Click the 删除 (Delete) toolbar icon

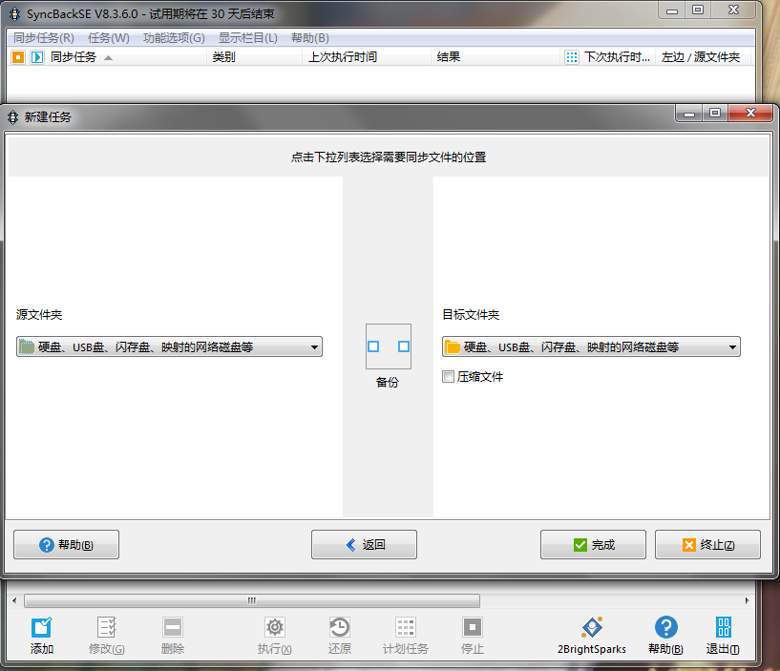(x=173, y=627)
